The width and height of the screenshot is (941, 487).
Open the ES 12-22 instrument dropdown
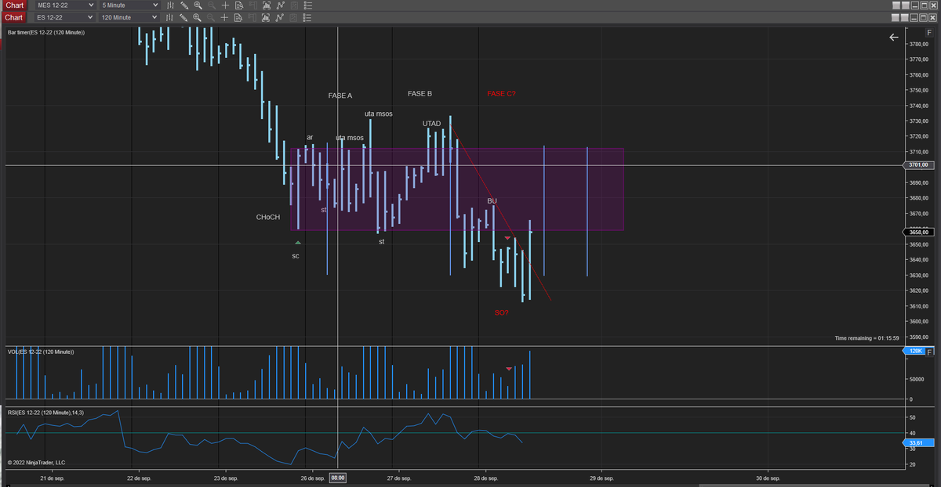[66, 17]
